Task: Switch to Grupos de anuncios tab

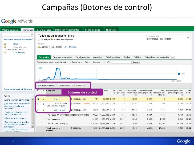Action: click(62, 57)
